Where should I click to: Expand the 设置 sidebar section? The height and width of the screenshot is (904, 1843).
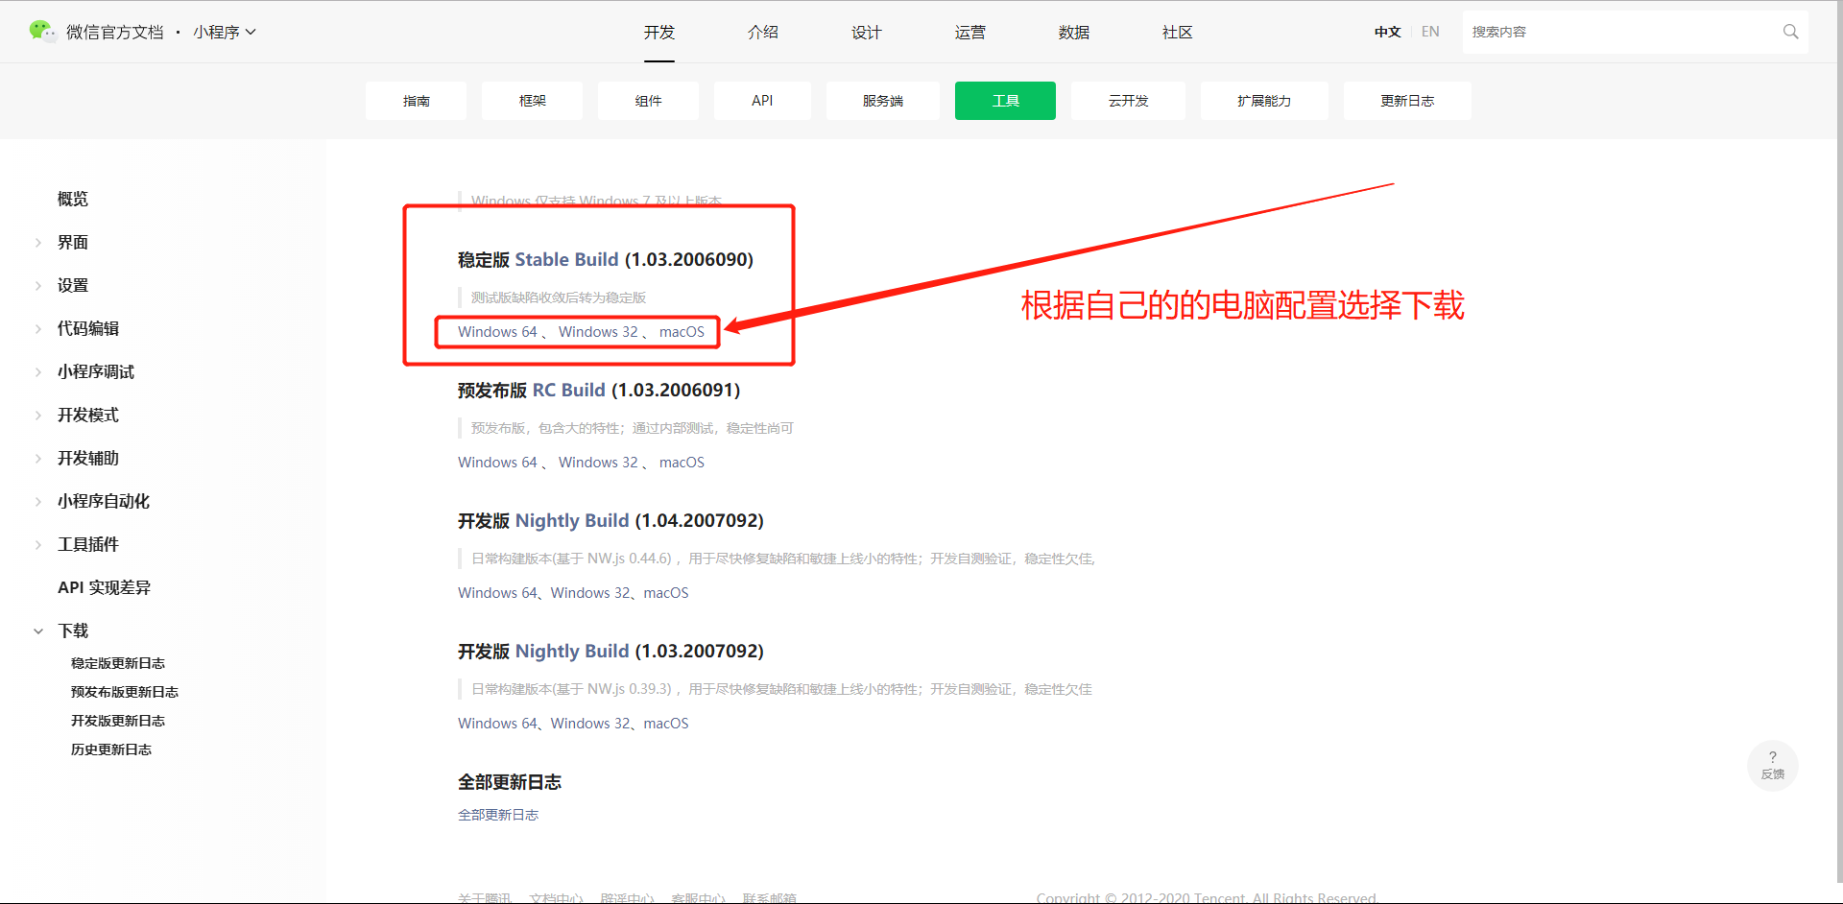pyautogui.click(x=38, y=286)
